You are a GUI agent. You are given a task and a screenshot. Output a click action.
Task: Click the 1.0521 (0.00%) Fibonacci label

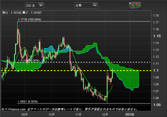click(x=28, y=101)
